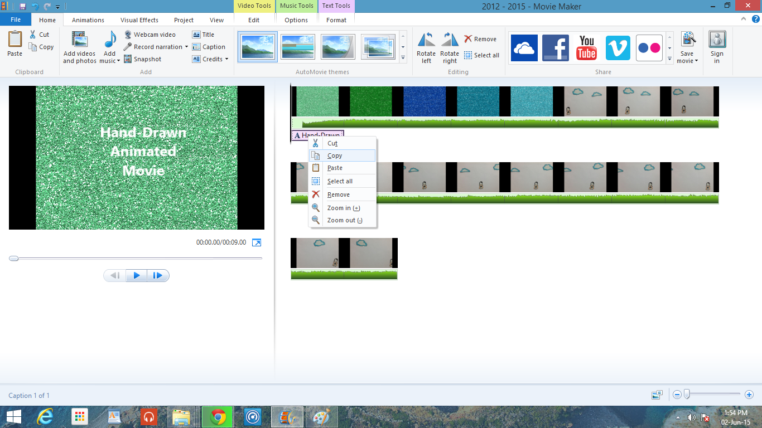Start Webcam video capture

click(149, 35)
